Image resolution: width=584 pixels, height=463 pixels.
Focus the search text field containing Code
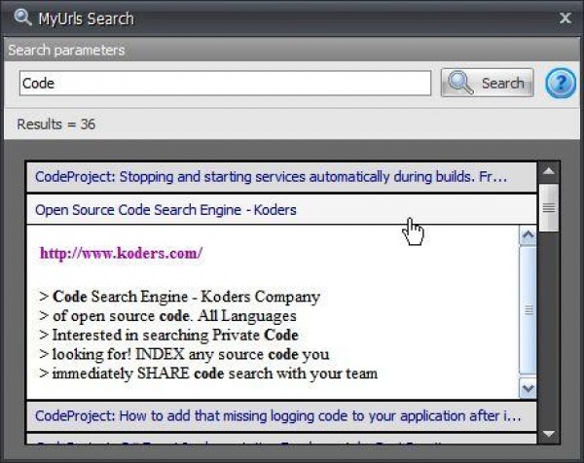click(x=226, y=83)
